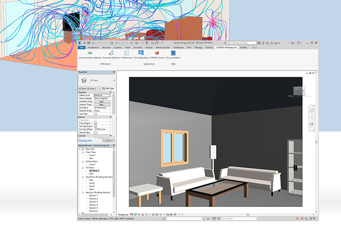Click the Edit Type icon in Properties
Screen dimensions: 341x251
tap(103, 88)
